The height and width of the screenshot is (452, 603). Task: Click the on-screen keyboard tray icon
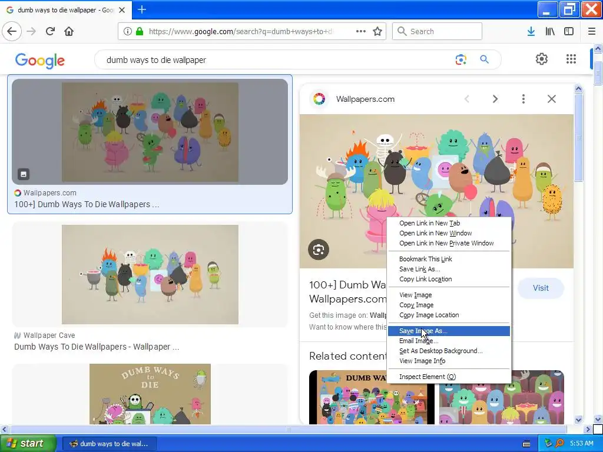(x=526, y=444)
